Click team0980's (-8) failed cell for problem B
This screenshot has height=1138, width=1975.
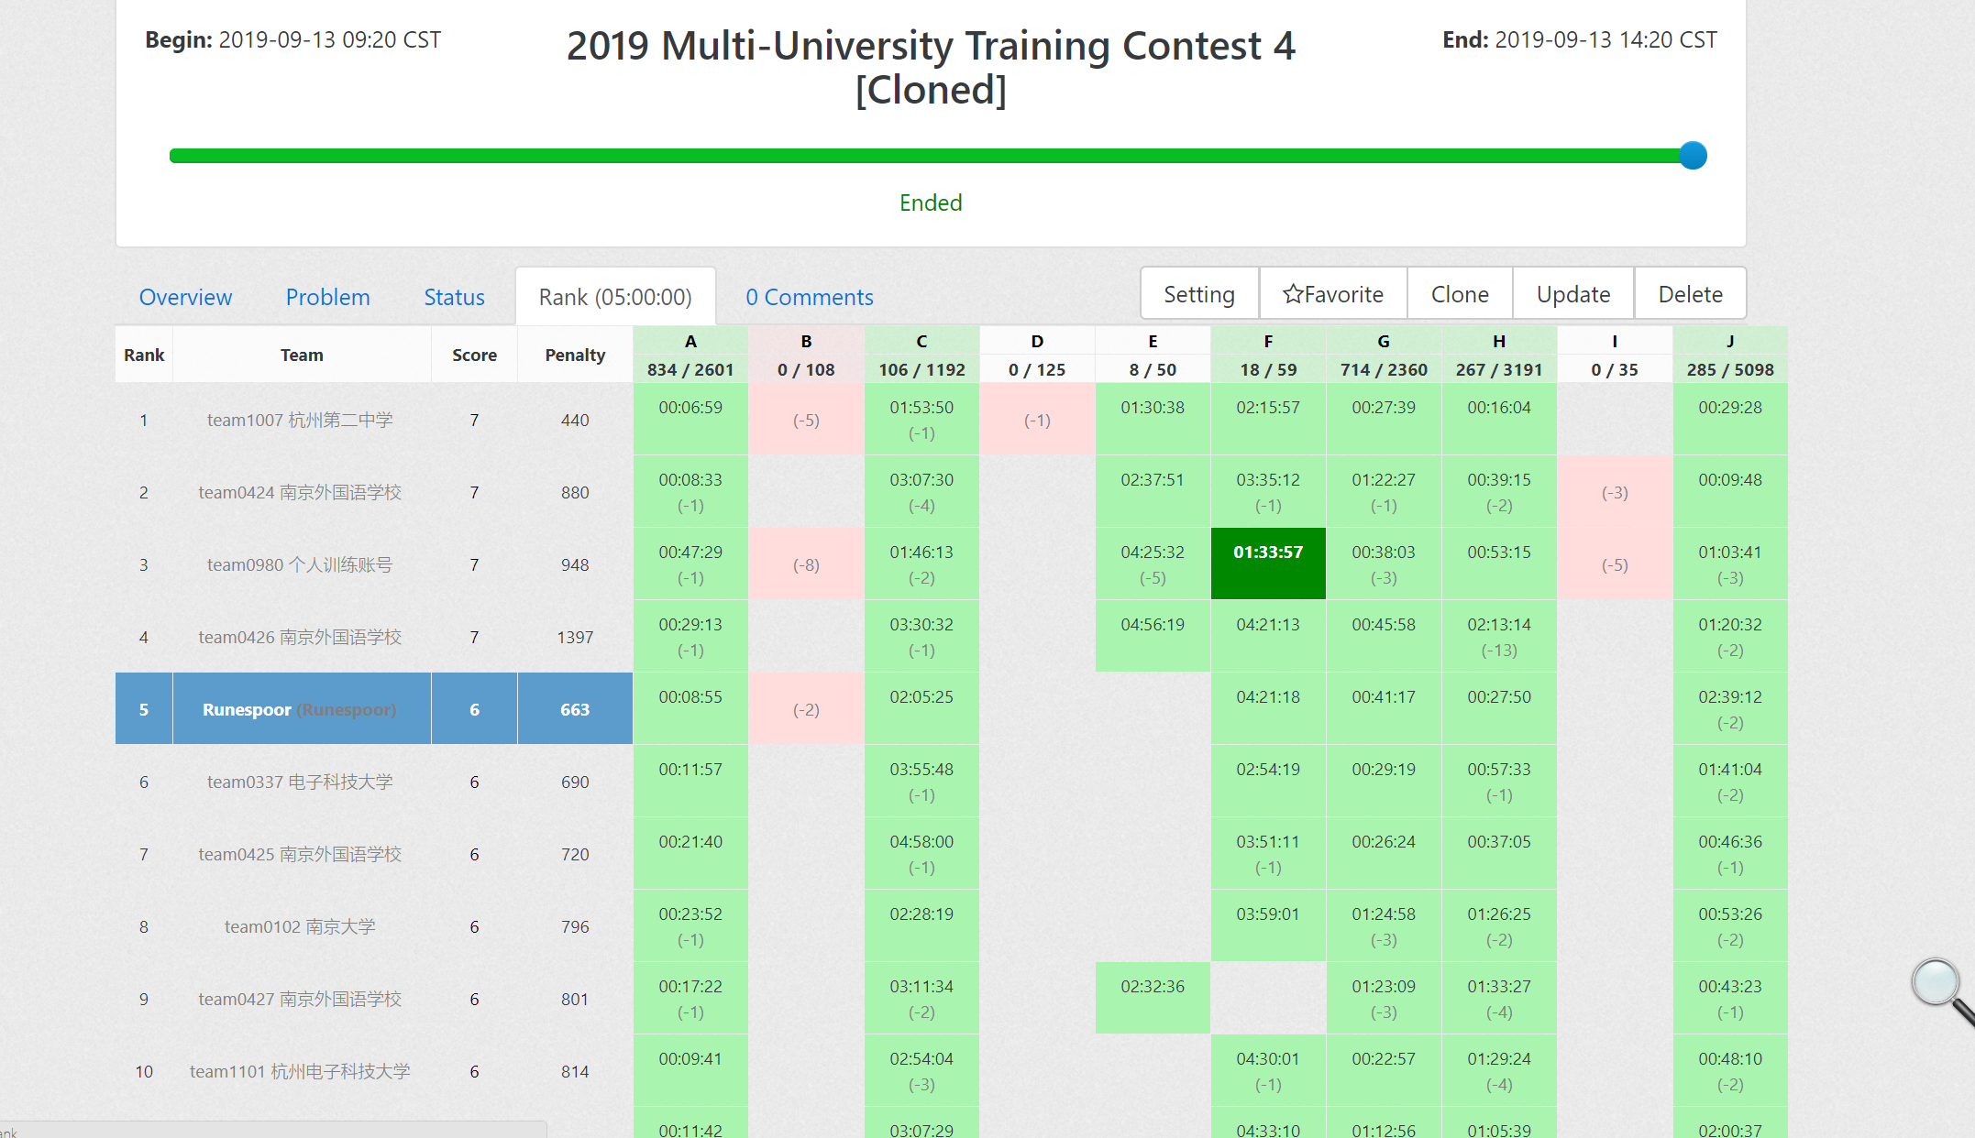tap(806, 564)
